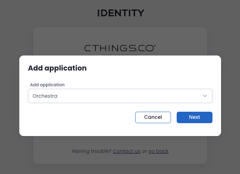Viewport: 240px width, 174px height.
Task: Click the small Add application field label
Action: pyautogui.click(x=47, y=85)
